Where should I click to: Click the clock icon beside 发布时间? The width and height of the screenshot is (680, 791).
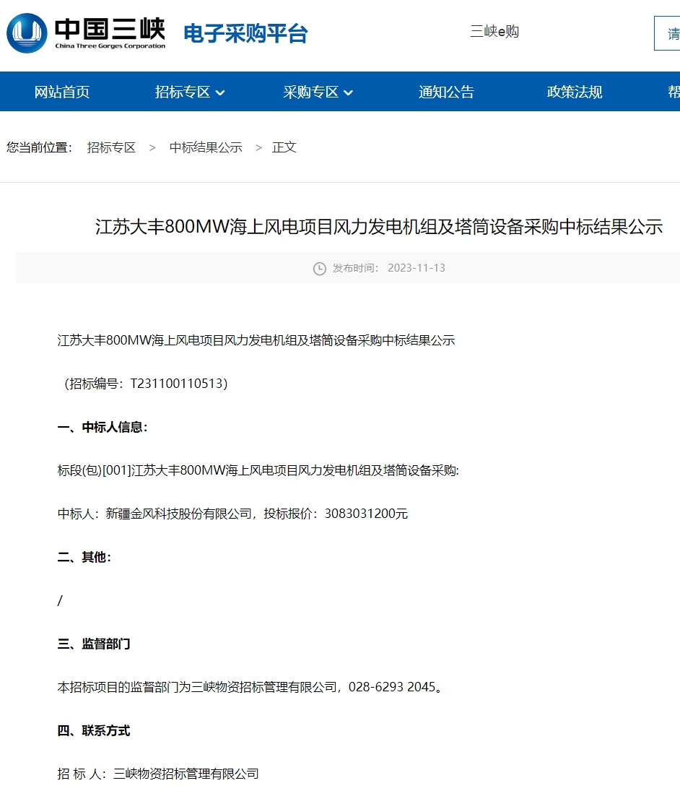(320, 269)
